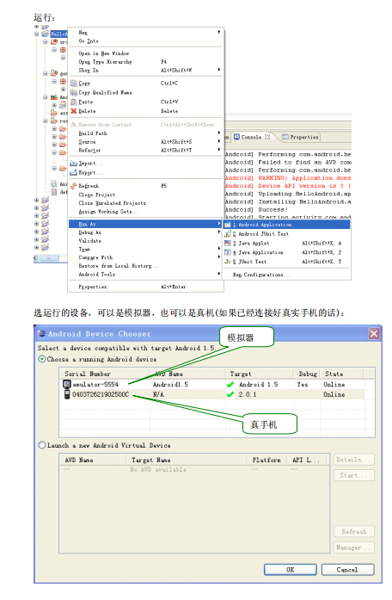Click the Android Device Chooser title icon

(41, 334)
